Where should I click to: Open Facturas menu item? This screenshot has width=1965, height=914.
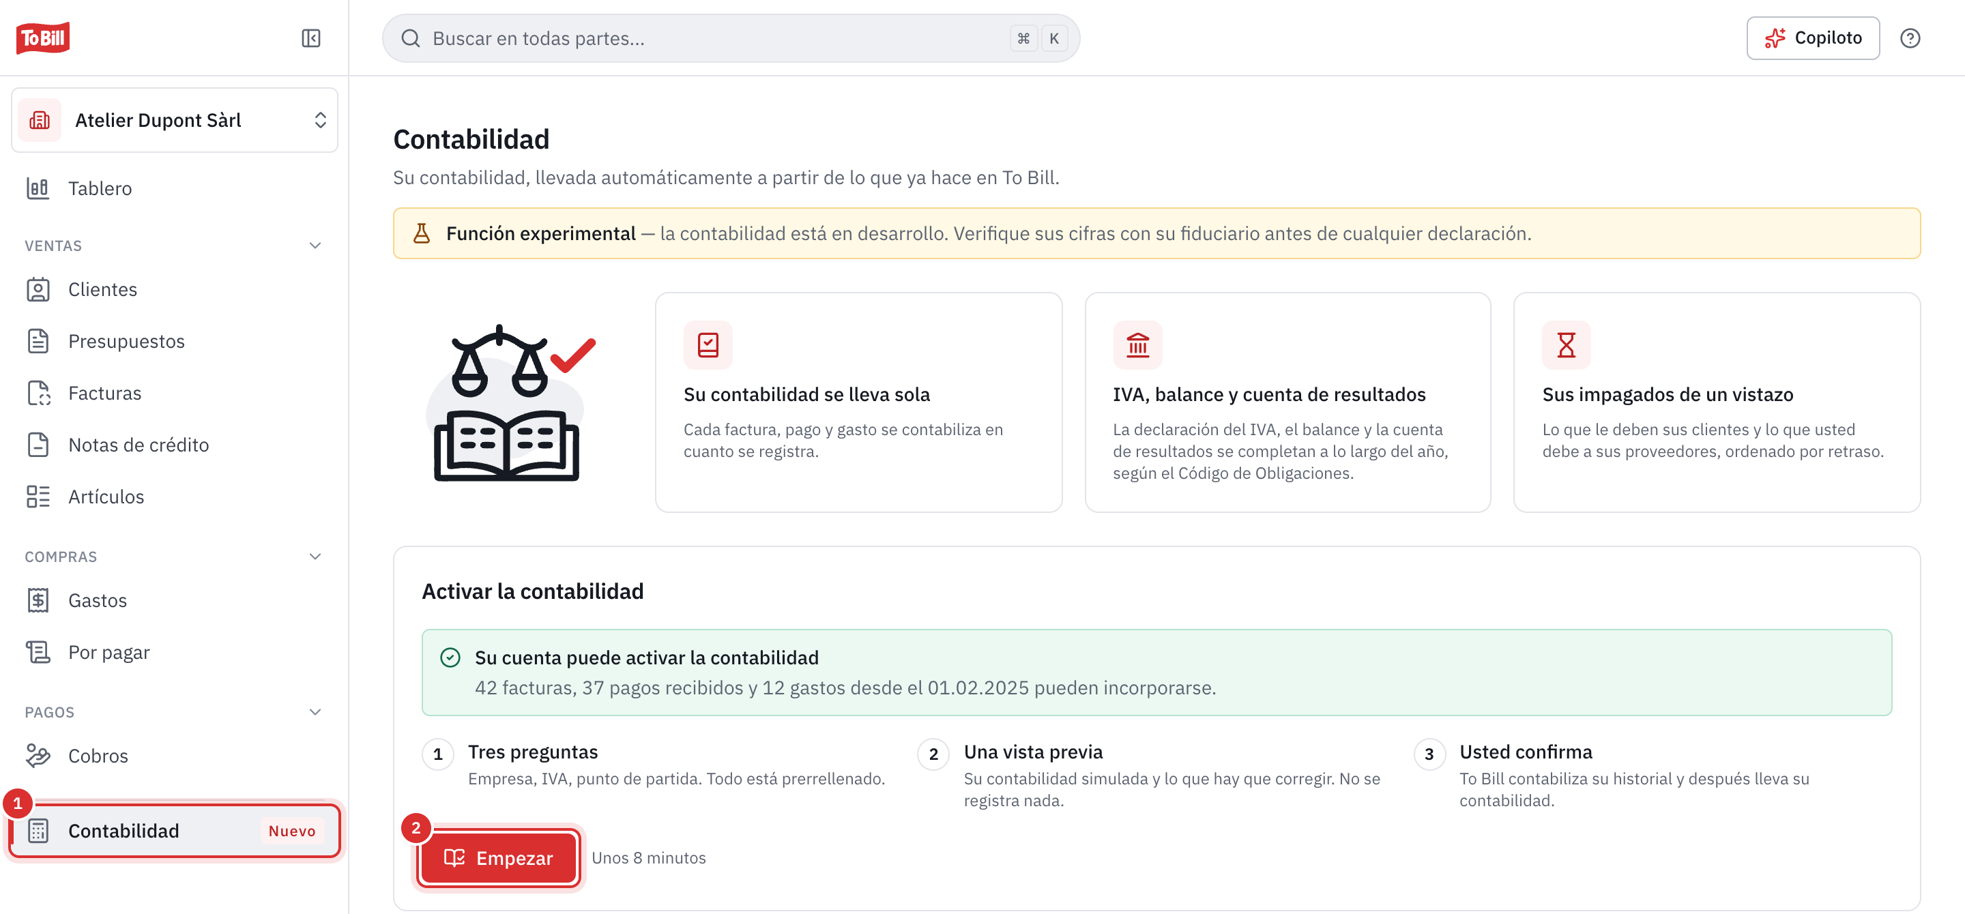175,394
